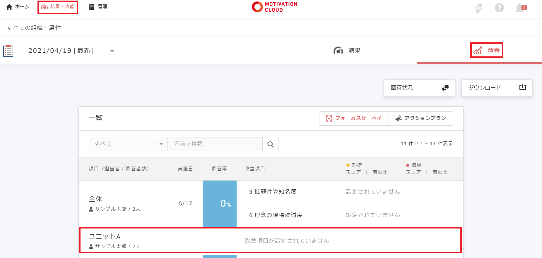This screenshot has height=258, width=542.
Task: Select the フォーカスサーベイ toggle button
Action: click(354, 118)
